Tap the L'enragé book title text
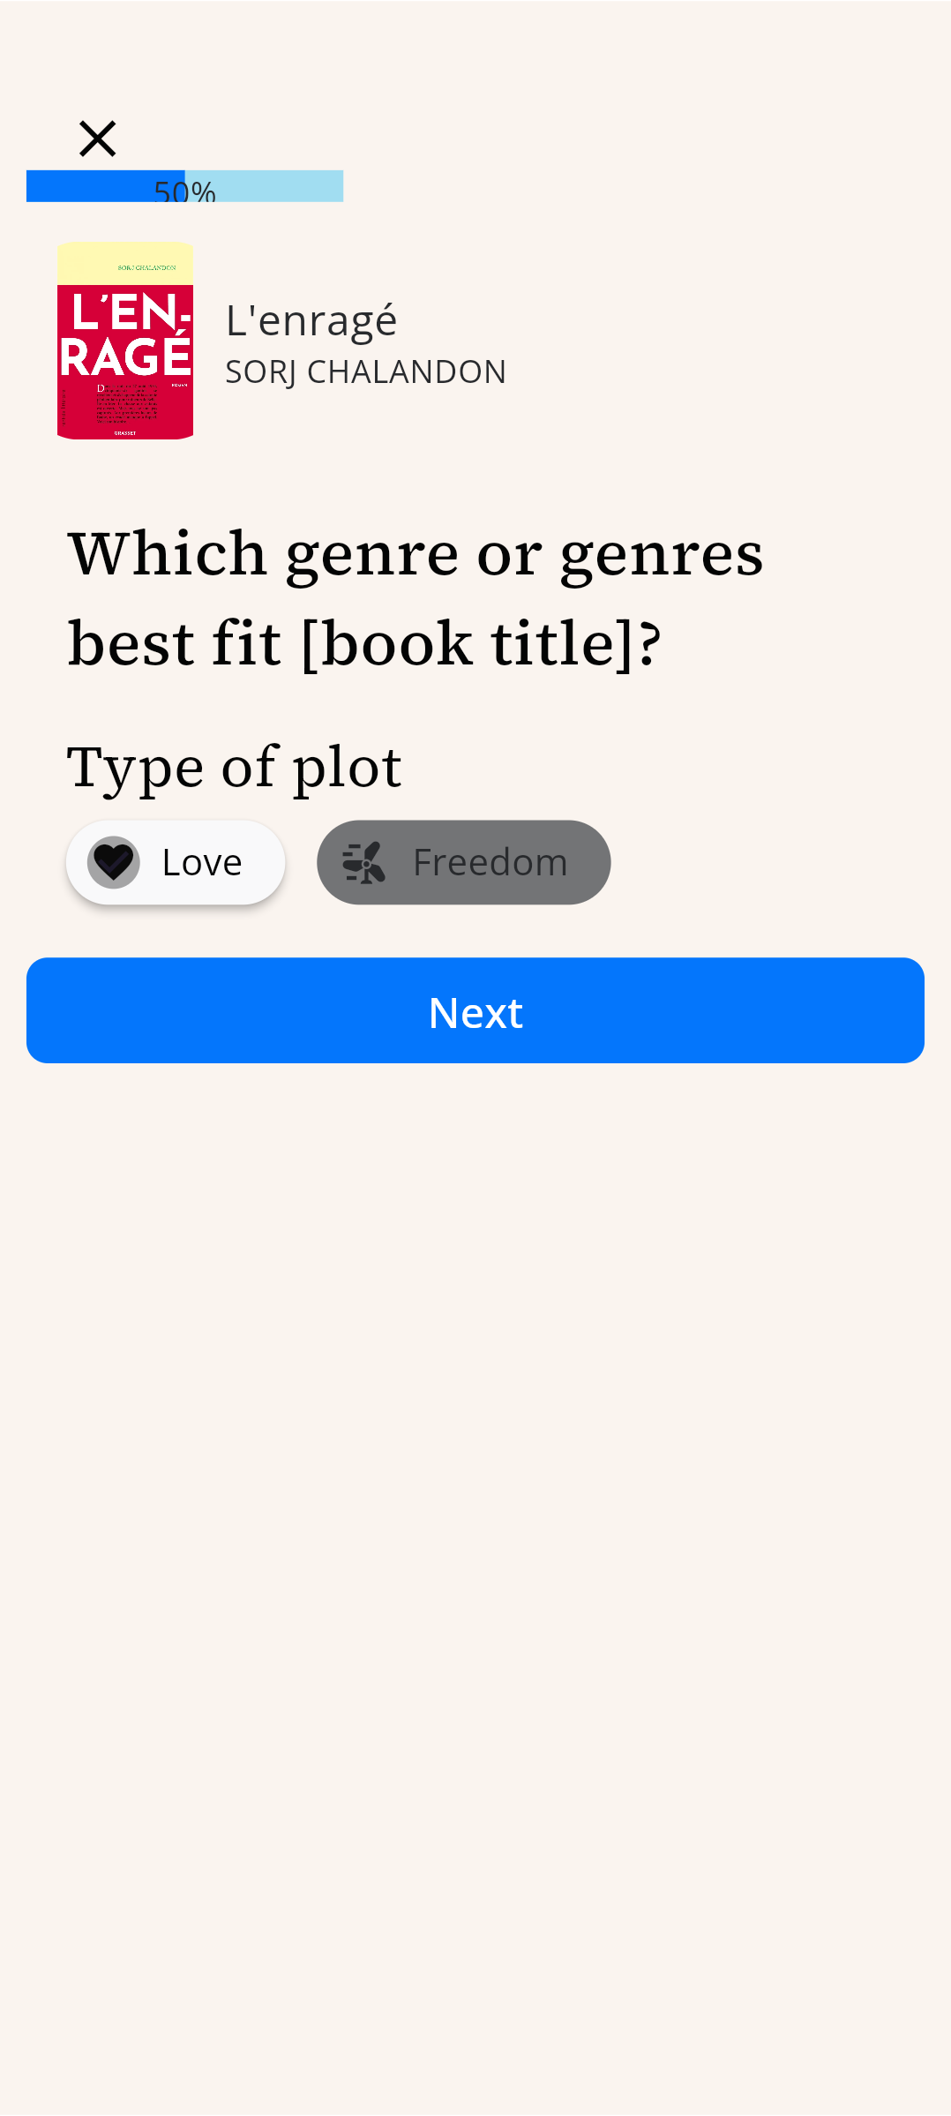Image resolution: width=951 pixels, height=2116 pixels. pyautogui.click(x=311, y=320)
